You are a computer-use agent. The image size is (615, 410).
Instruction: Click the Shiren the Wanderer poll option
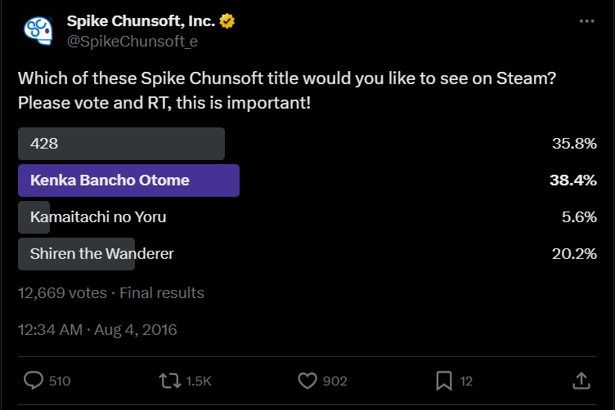coord(101,254)
